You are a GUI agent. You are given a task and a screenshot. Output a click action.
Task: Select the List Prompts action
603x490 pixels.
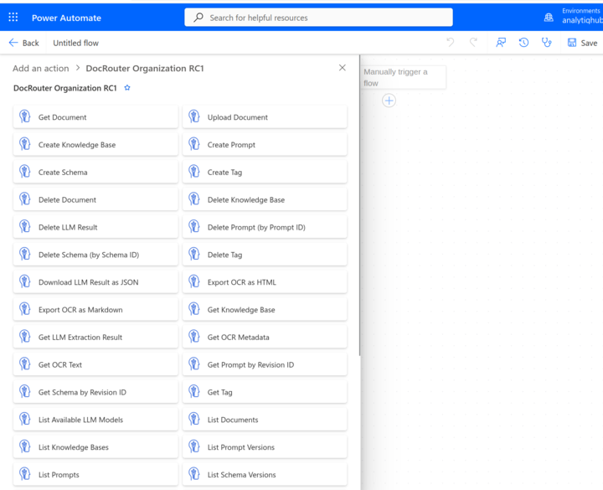coord(95,475)
